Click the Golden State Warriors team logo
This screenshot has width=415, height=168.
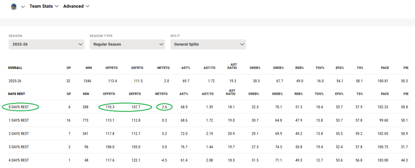pos(14,7)
